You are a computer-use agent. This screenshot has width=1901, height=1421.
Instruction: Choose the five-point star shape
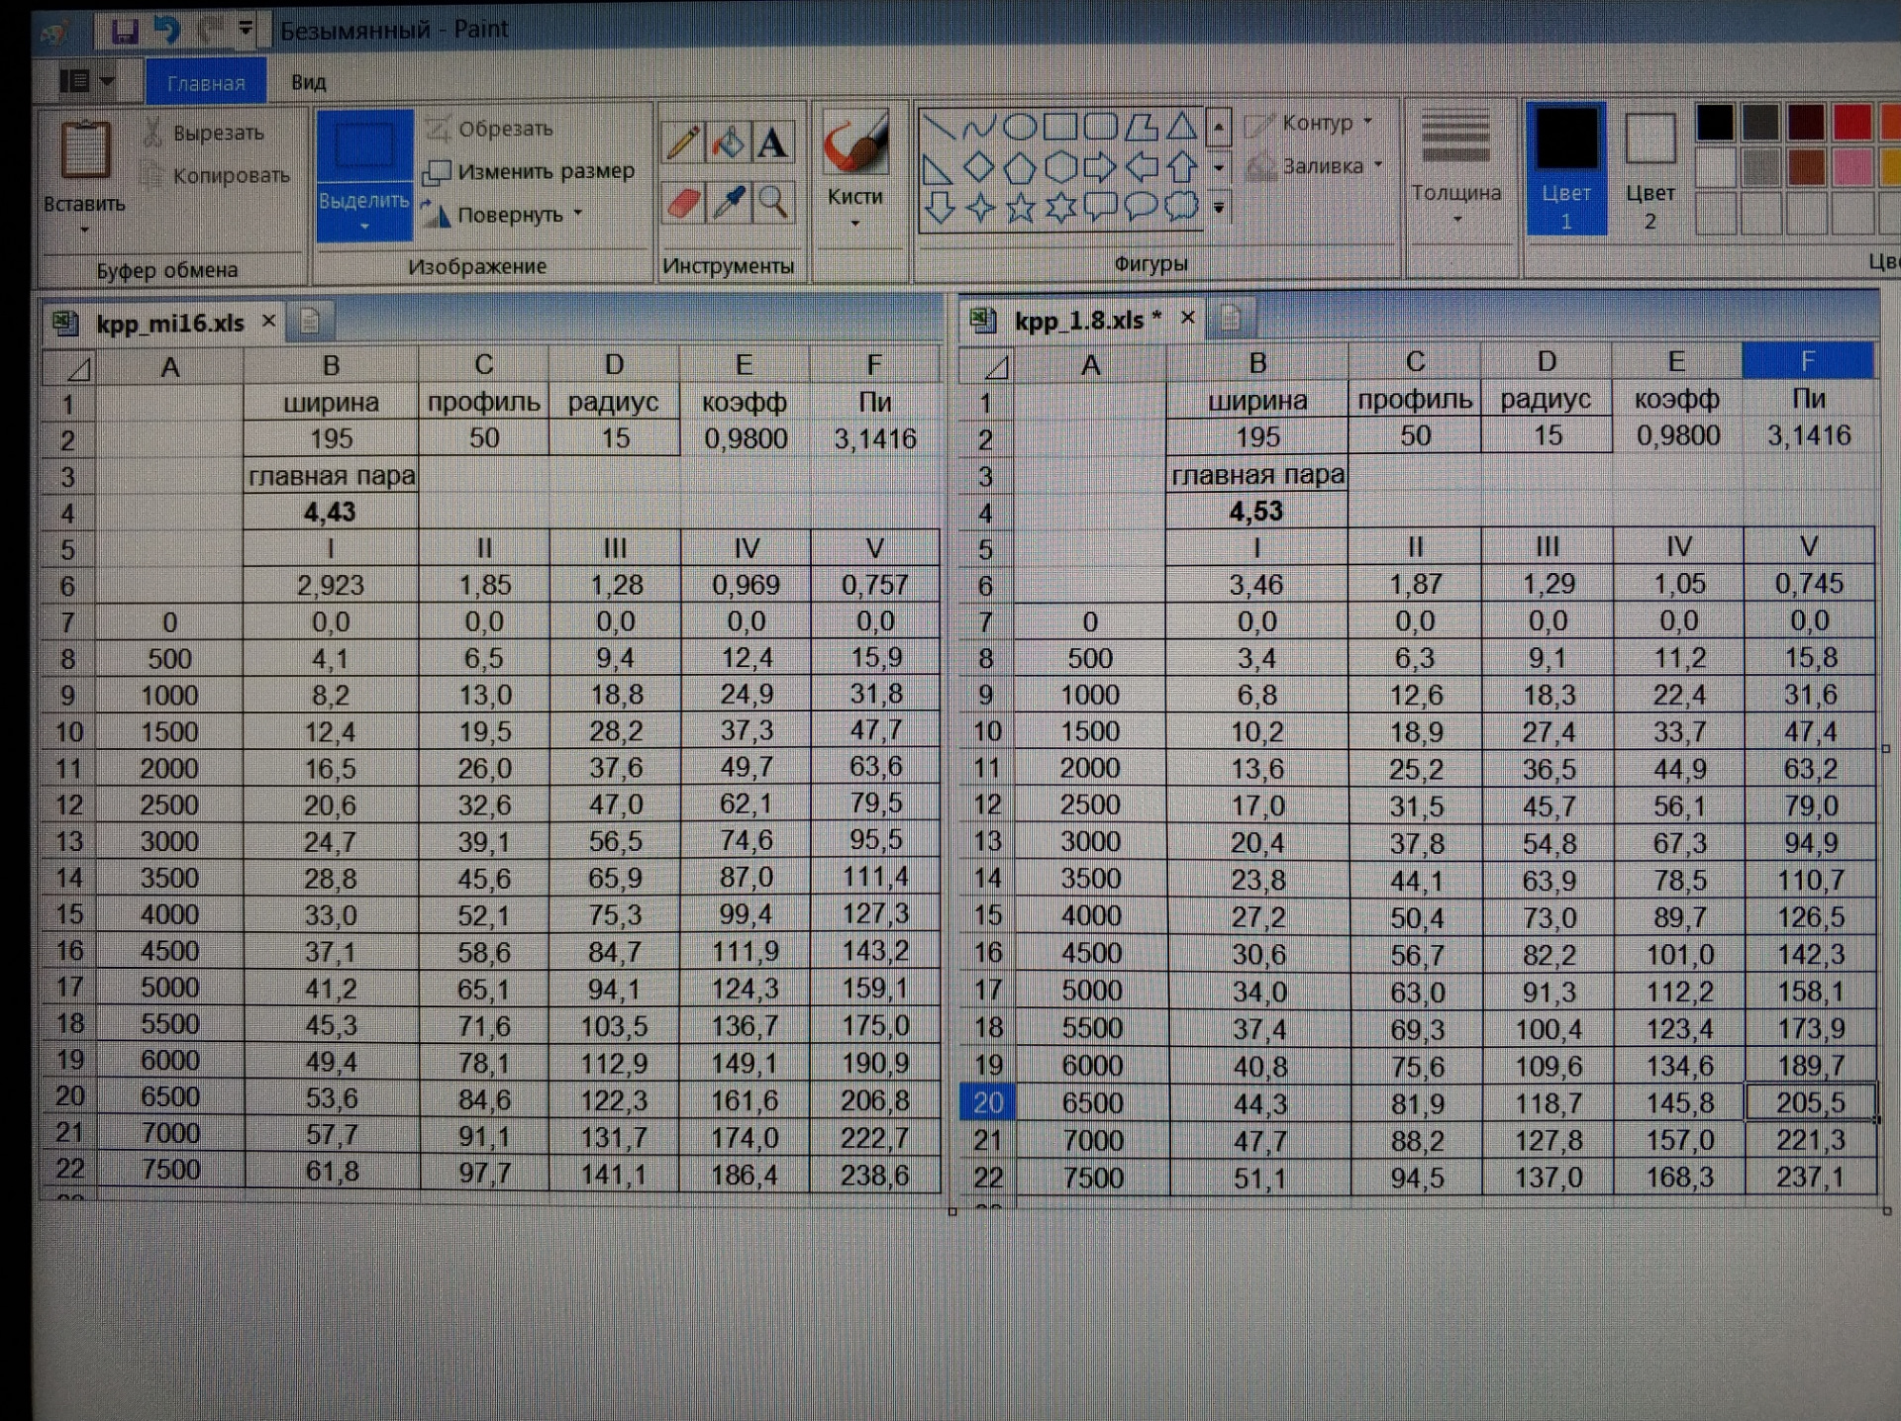tap(1021, 209)
